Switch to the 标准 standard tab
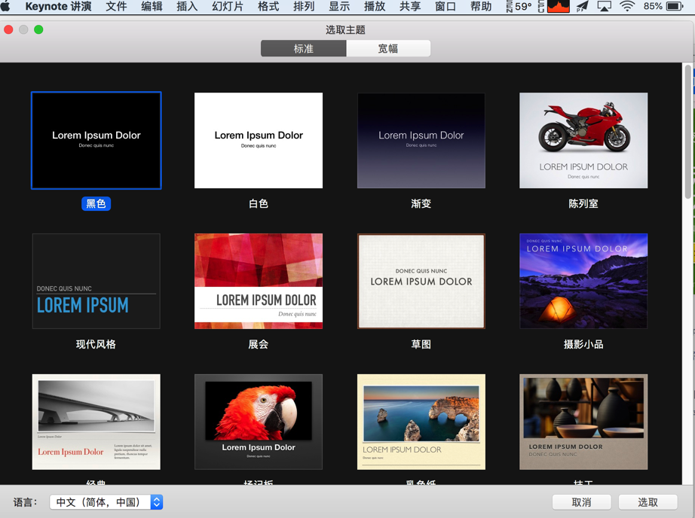This screenshot has width=695, height=518. click(304, 48)
